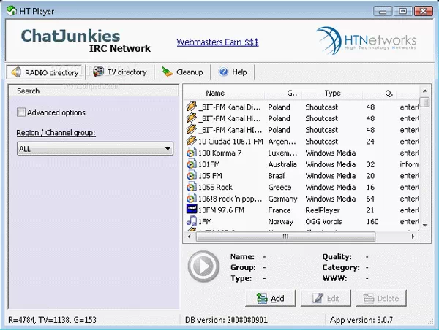Click the film reel icon on TV directory
The width and height of the screenshot is (439, 330).
point(98,72)
